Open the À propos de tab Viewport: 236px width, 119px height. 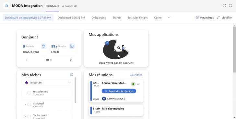coord(69,6)
